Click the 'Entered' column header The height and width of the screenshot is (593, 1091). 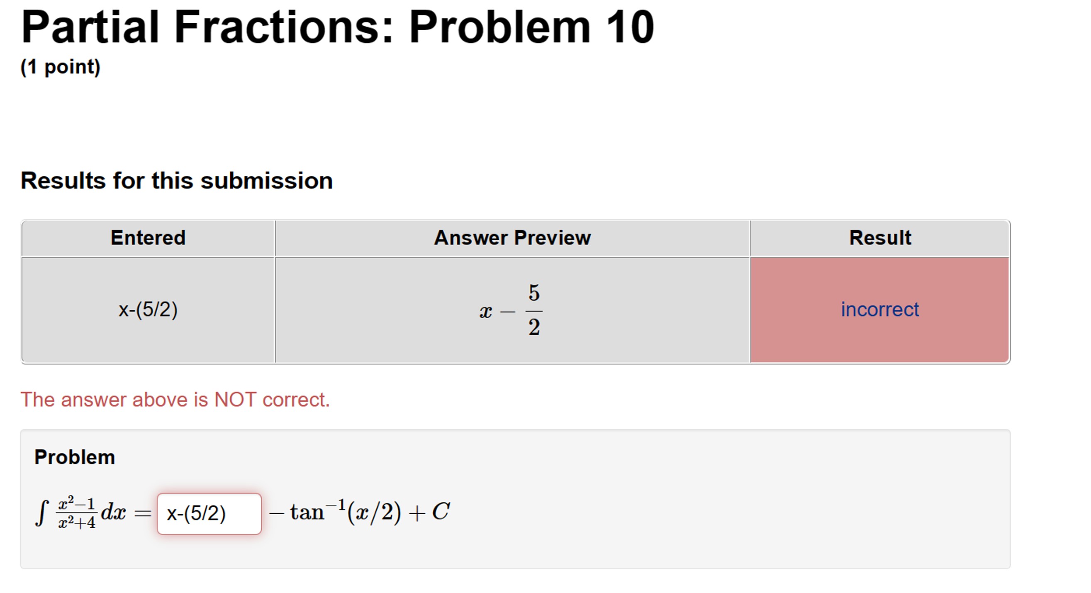(148, 237)
